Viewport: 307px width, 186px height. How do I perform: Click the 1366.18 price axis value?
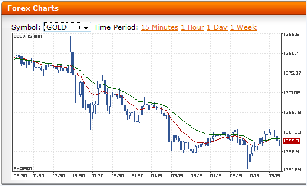292,112
